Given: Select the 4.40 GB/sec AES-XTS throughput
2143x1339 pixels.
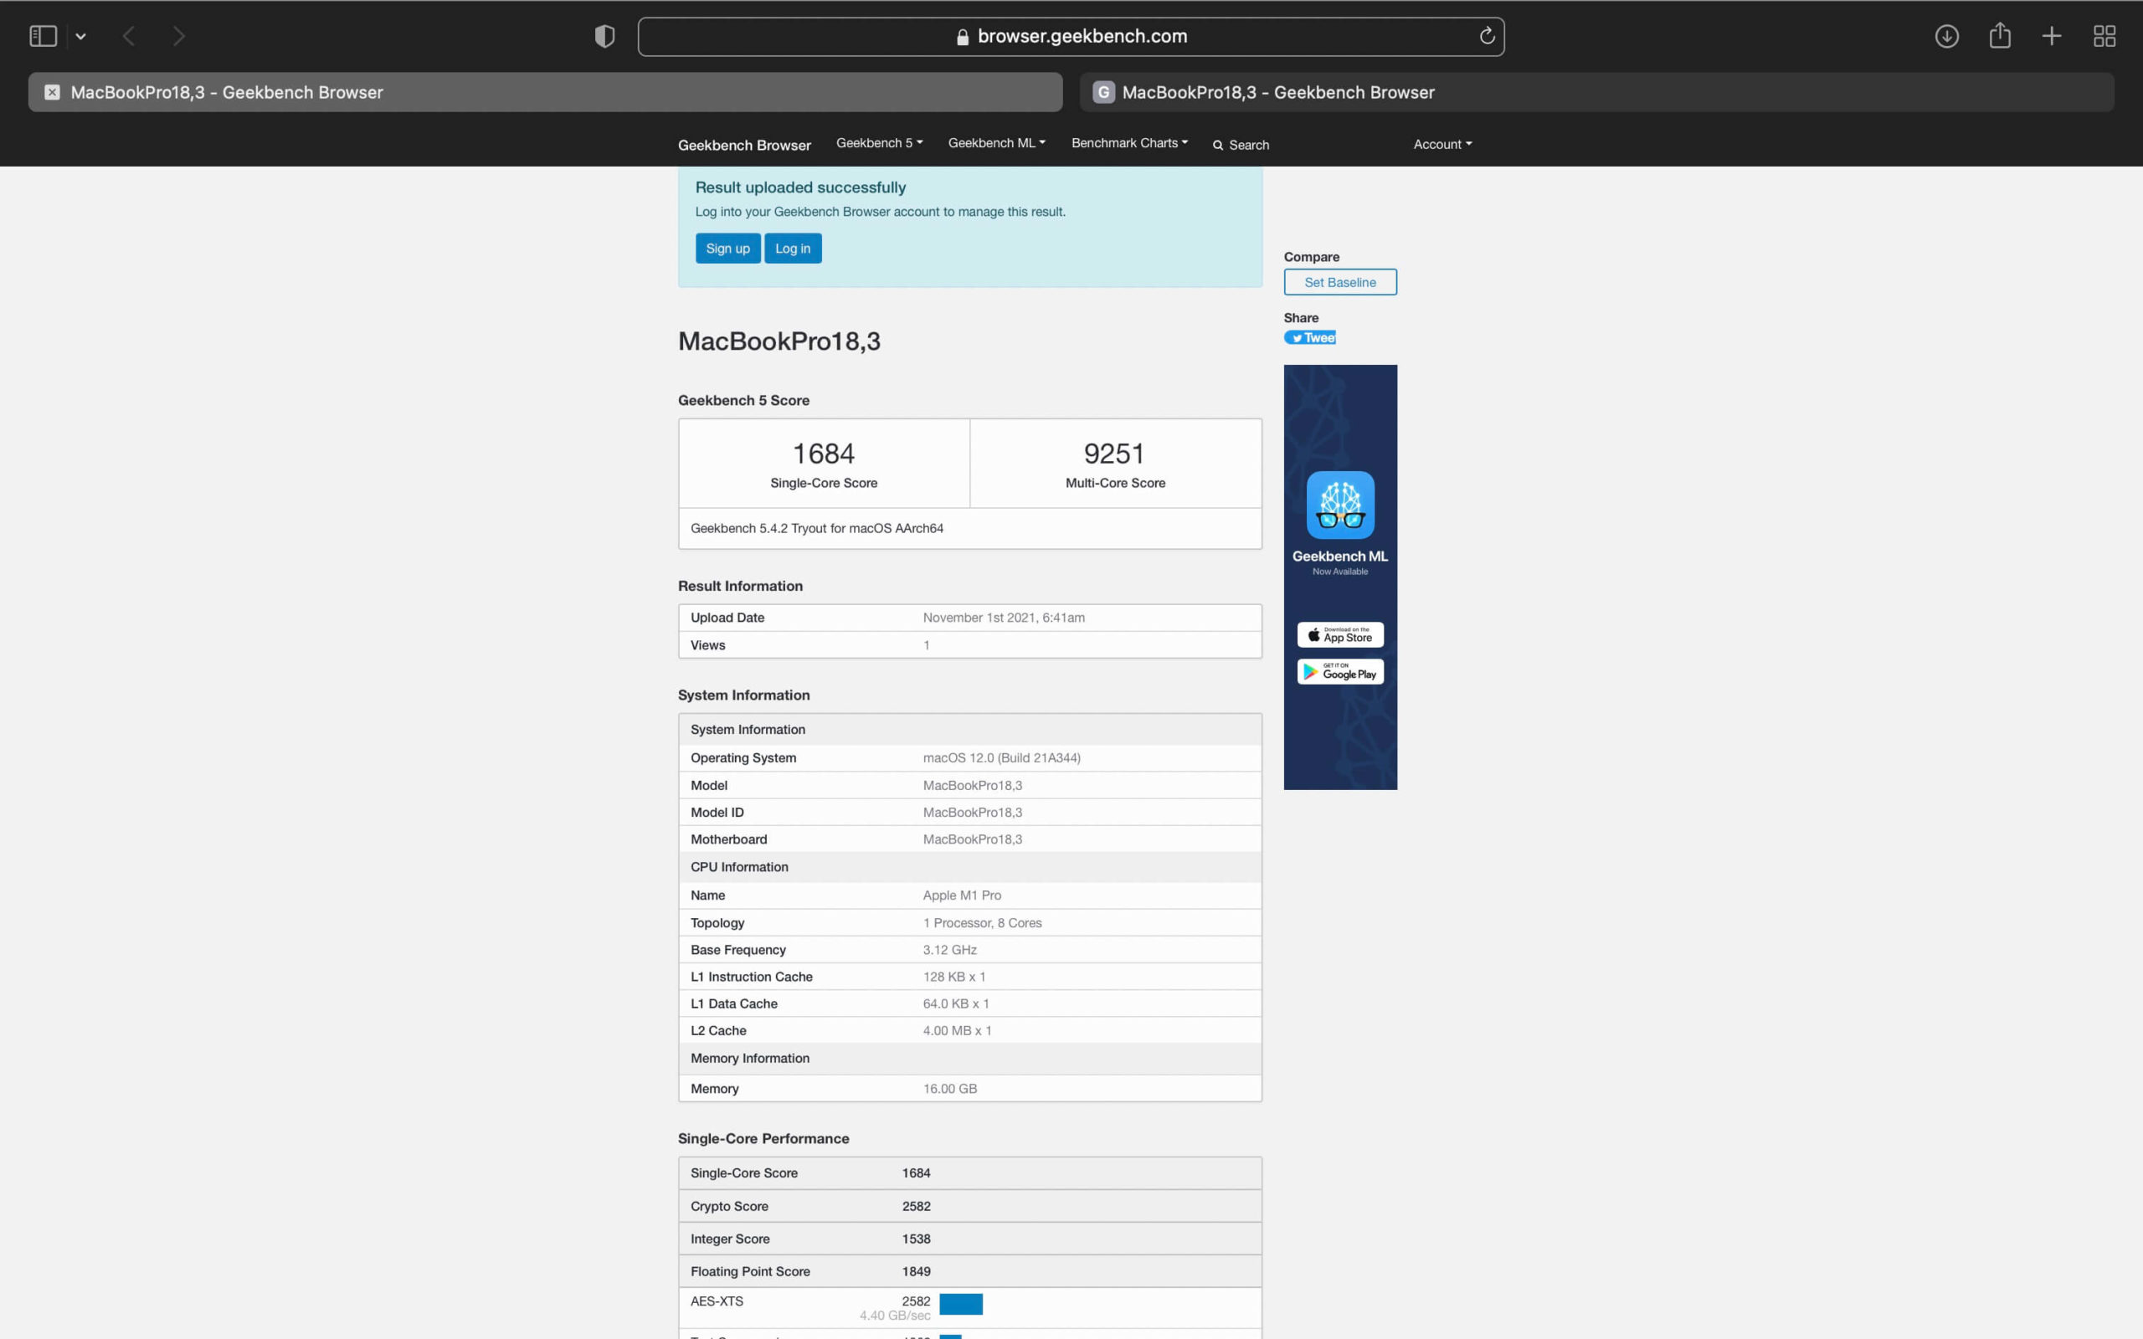Looking at the screenshot, I should [x=894, y=1316].
